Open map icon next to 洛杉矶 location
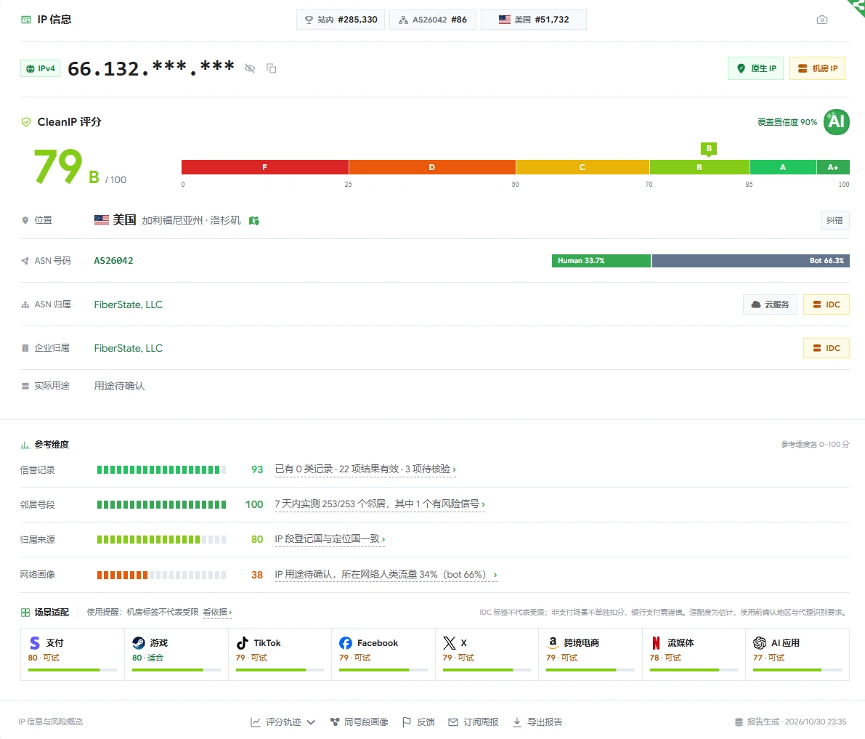Image resolution: width=865 pixels, height=739 pixels. coord(253,221)
